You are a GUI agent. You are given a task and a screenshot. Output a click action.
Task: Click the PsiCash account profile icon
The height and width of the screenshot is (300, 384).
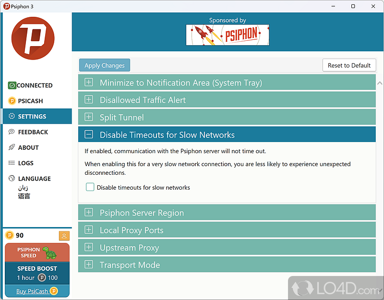point(64,236)
